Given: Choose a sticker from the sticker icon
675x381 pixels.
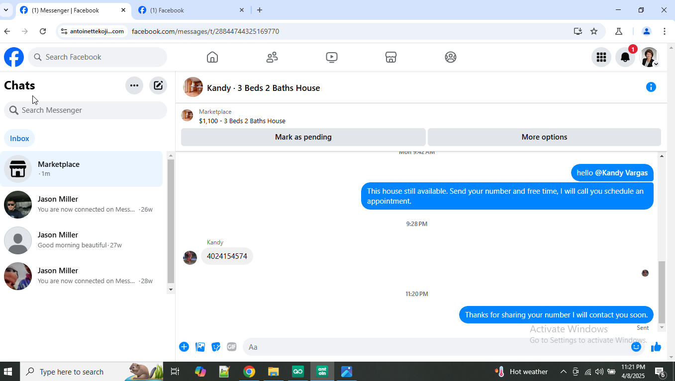Looking at the screenshot, I should click(216, 347).
